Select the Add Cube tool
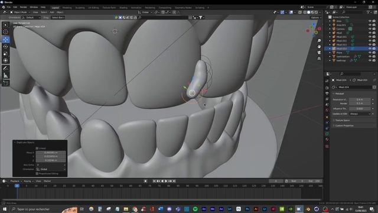The image size is (378, 213). click(5, 83)
